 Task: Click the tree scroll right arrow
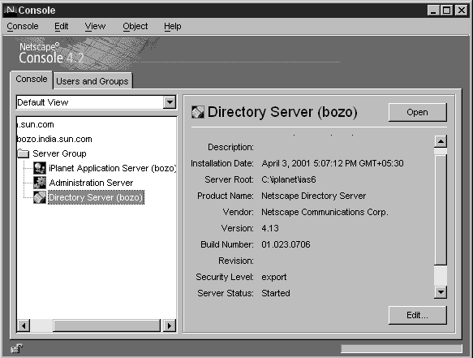click(x=170, y=326)
